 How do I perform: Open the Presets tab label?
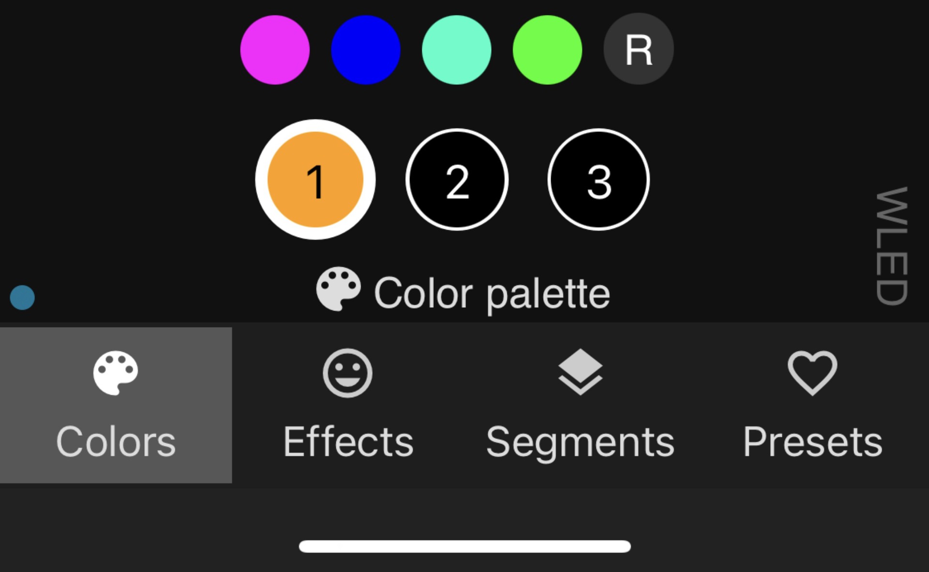coord(812,441)
